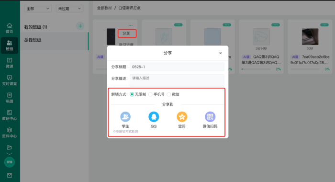Open the 未过期 filter dropdown
Screen dimensions: 335x182
[x=69, y=9]
